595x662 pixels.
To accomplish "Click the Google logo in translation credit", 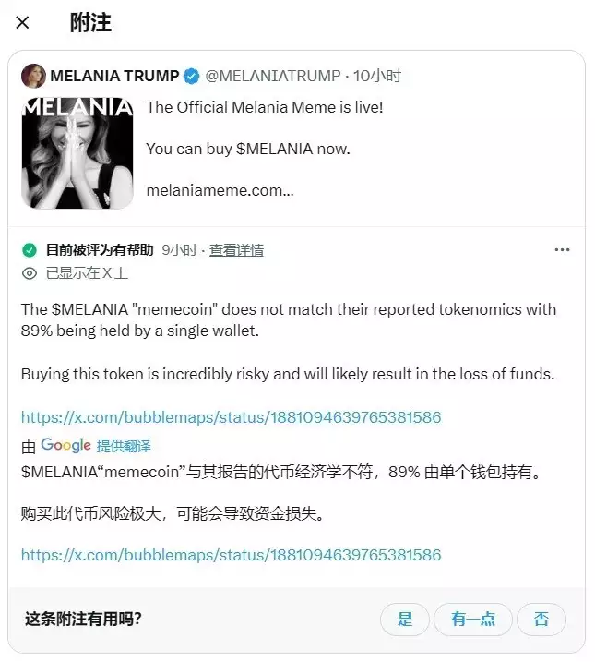I will pos(65,445).
